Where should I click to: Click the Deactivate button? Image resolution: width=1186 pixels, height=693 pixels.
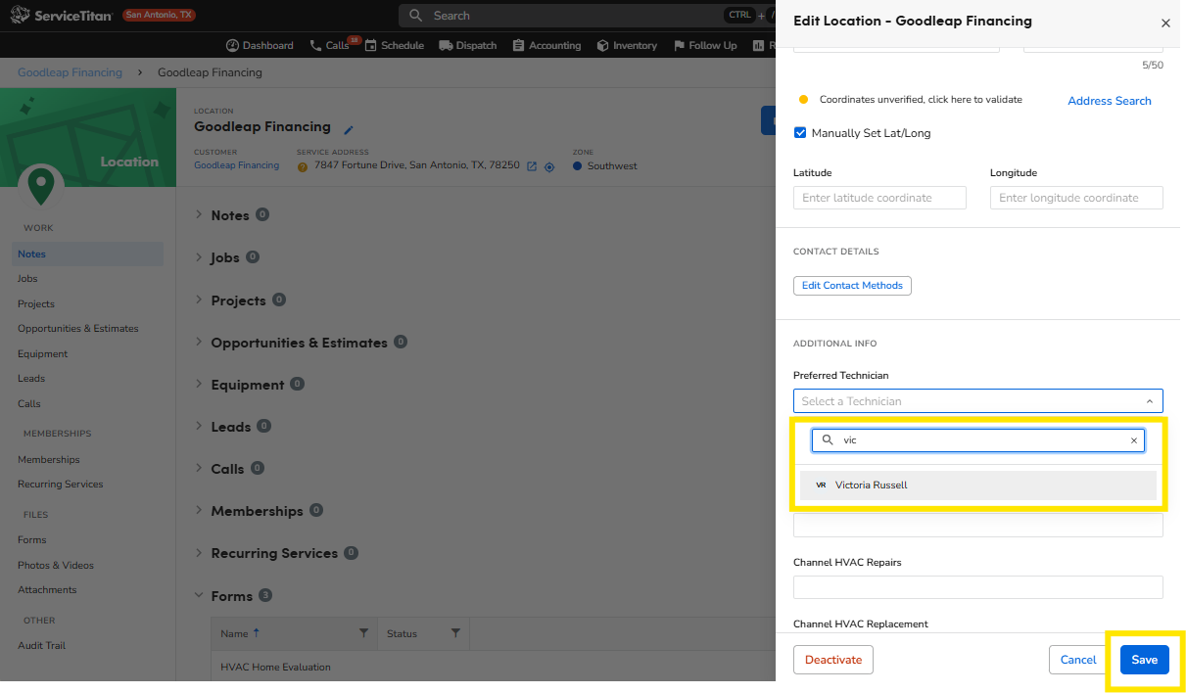[833, 660]
